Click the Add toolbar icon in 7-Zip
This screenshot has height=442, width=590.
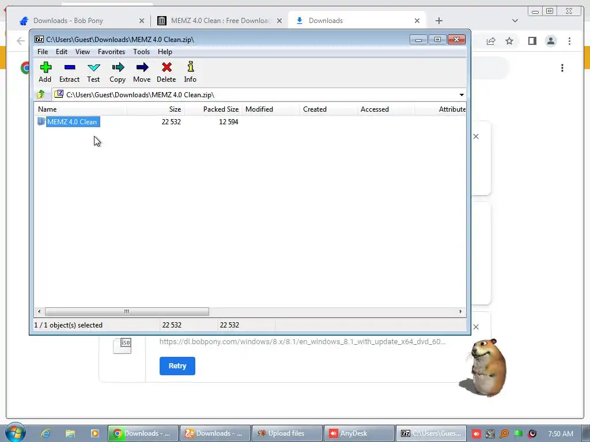45,72
